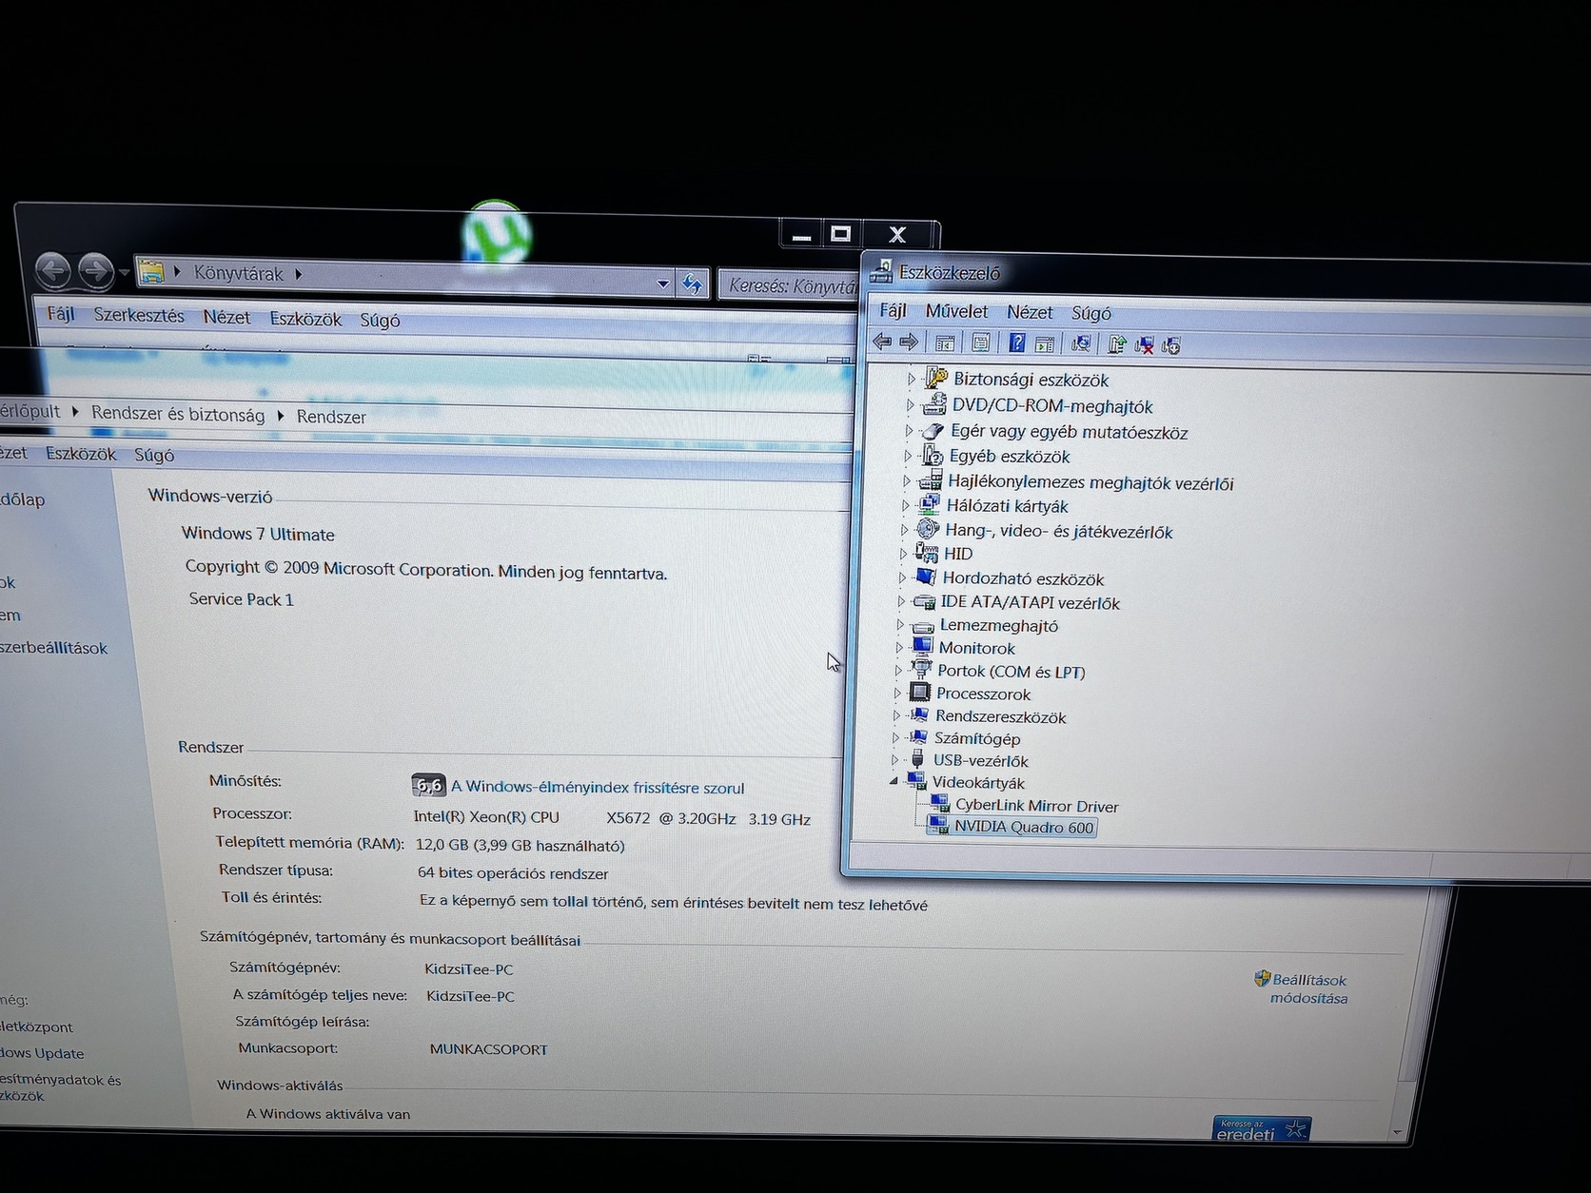Click the blue question mark Help icon
The width and height of the screenshot is (1591, 1193).
point(1017,343)
